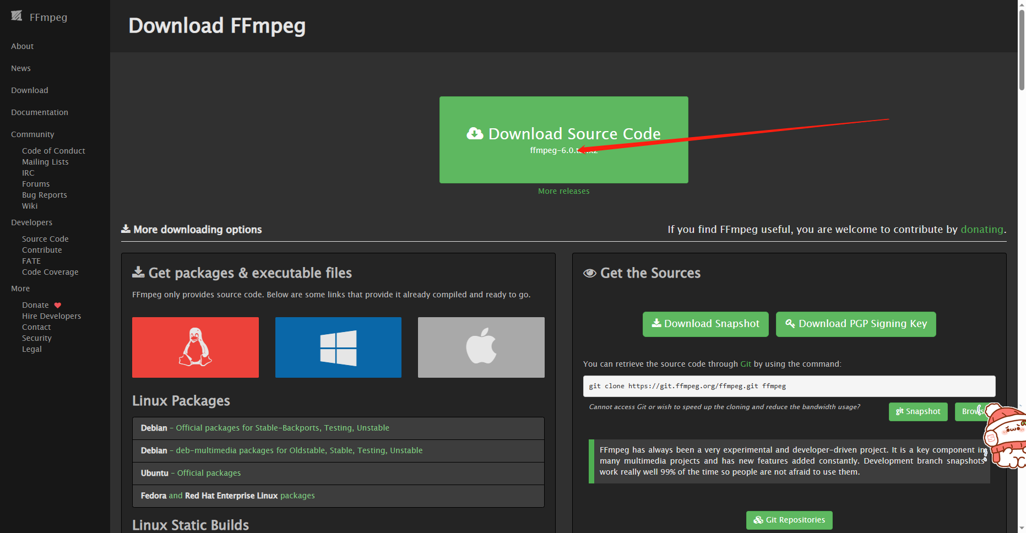Image resolution: width=1026 pixels, height=533 pixels.
Task: Click the donating link
Action: (981, 229)
